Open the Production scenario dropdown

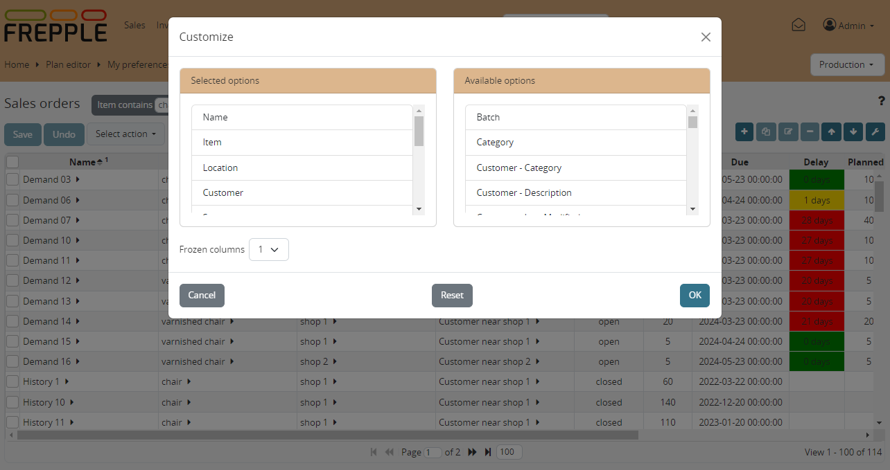pyautogui.click(x=847, y=64)
